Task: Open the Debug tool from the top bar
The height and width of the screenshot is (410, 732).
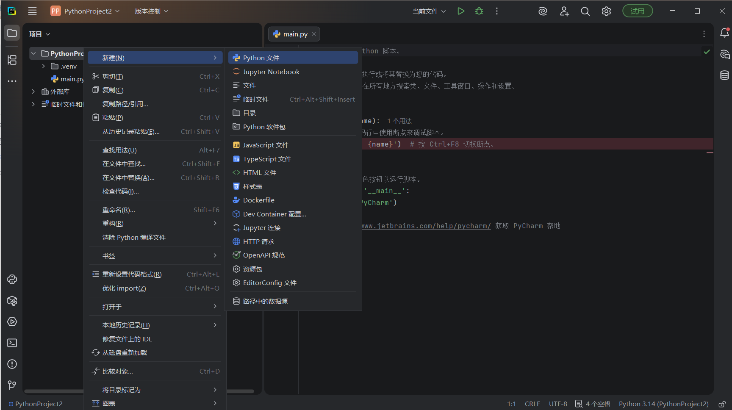Action: (479, 11)
